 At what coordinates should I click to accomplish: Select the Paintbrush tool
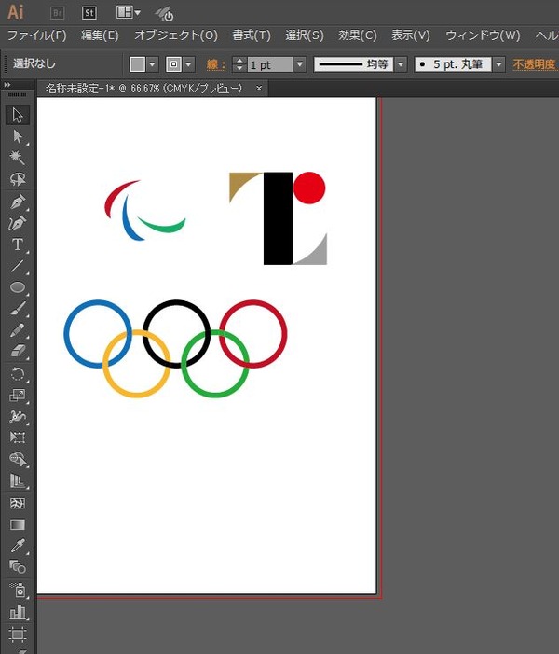pos(18,309)
